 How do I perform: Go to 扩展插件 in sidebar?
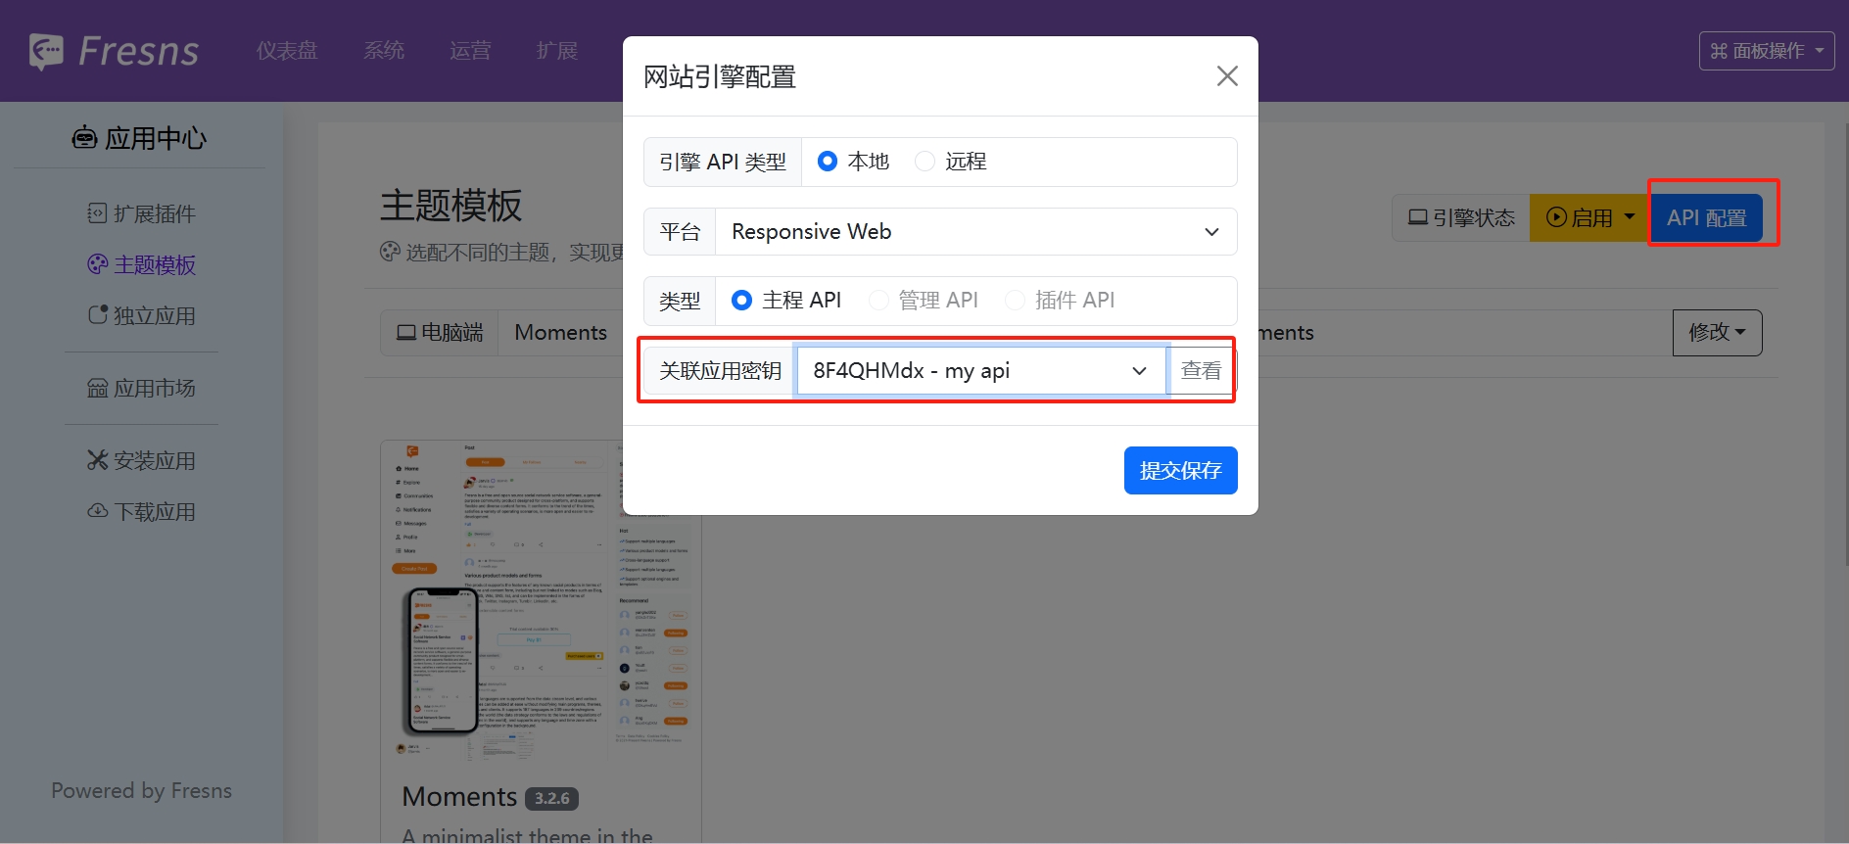coord(142,214)
